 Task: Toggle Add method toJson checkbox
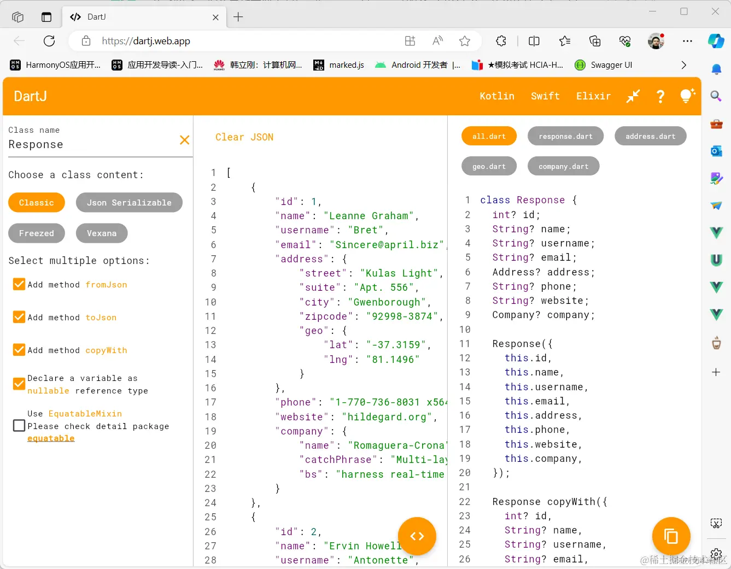pyautogui.click(x=19, y=317)
